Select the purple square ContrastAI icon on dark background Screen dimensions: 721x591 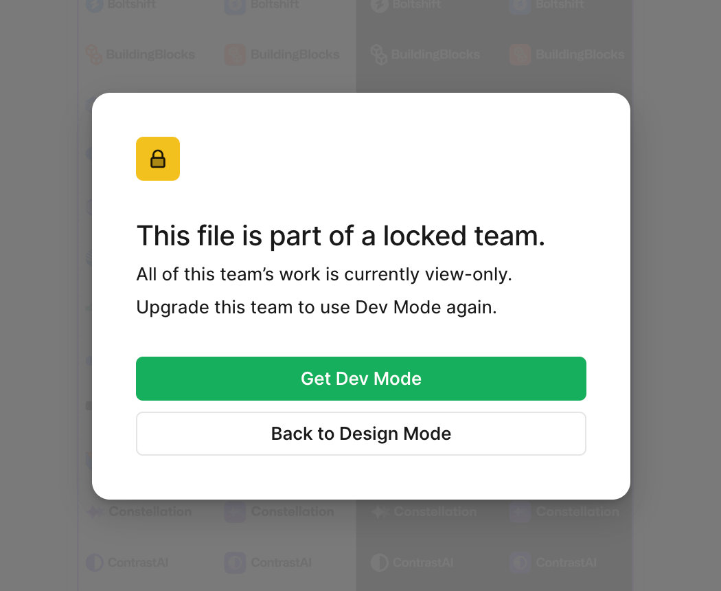(520, 562)
